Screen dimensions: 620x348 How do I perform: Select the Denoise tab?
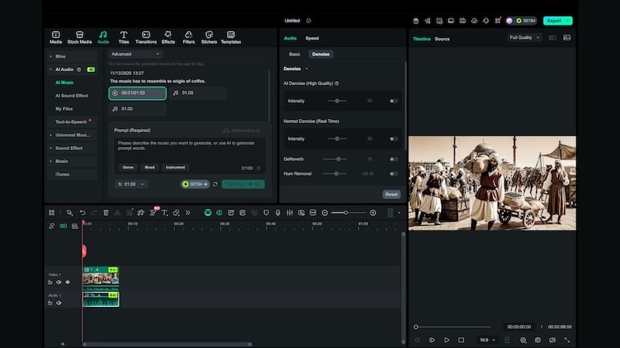click(x=321, y=54)
